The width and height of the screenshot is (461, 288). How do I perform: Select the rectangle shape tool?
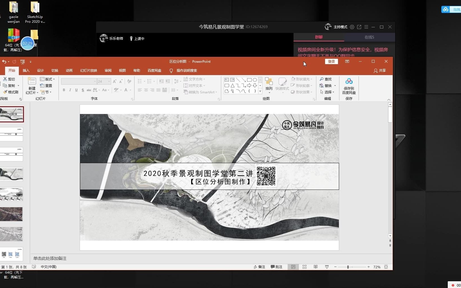[250, 80]
